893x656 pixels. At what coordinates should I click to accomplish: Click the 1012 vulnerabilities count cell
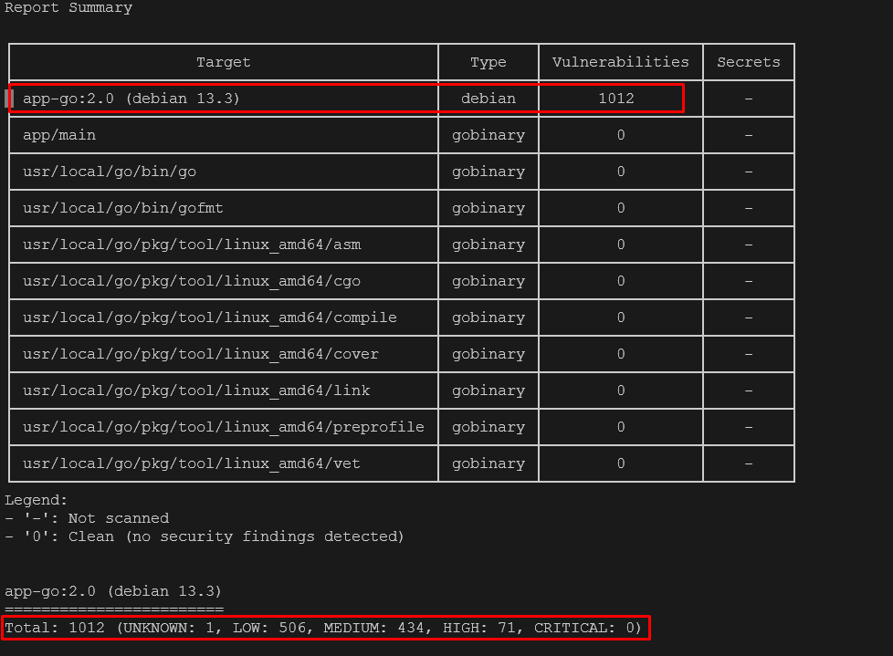coord(616,99)
